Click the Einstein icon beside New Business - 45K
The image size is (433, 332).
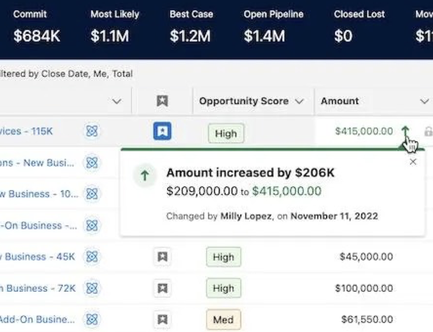tap(92, 257)
